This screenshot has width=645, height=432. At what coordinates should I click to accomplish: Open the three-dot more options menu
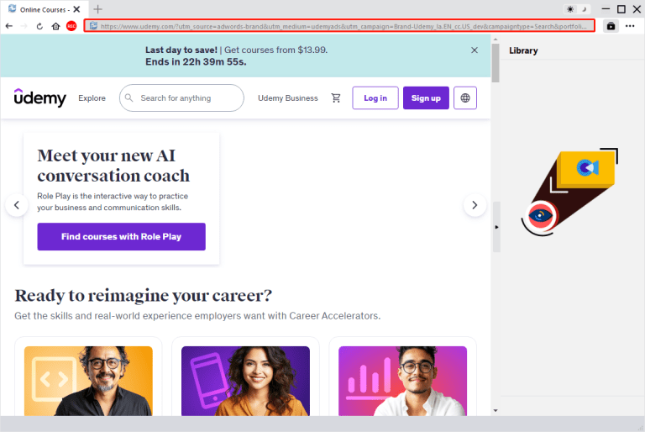pyautogui.click(x=630, y=26)
